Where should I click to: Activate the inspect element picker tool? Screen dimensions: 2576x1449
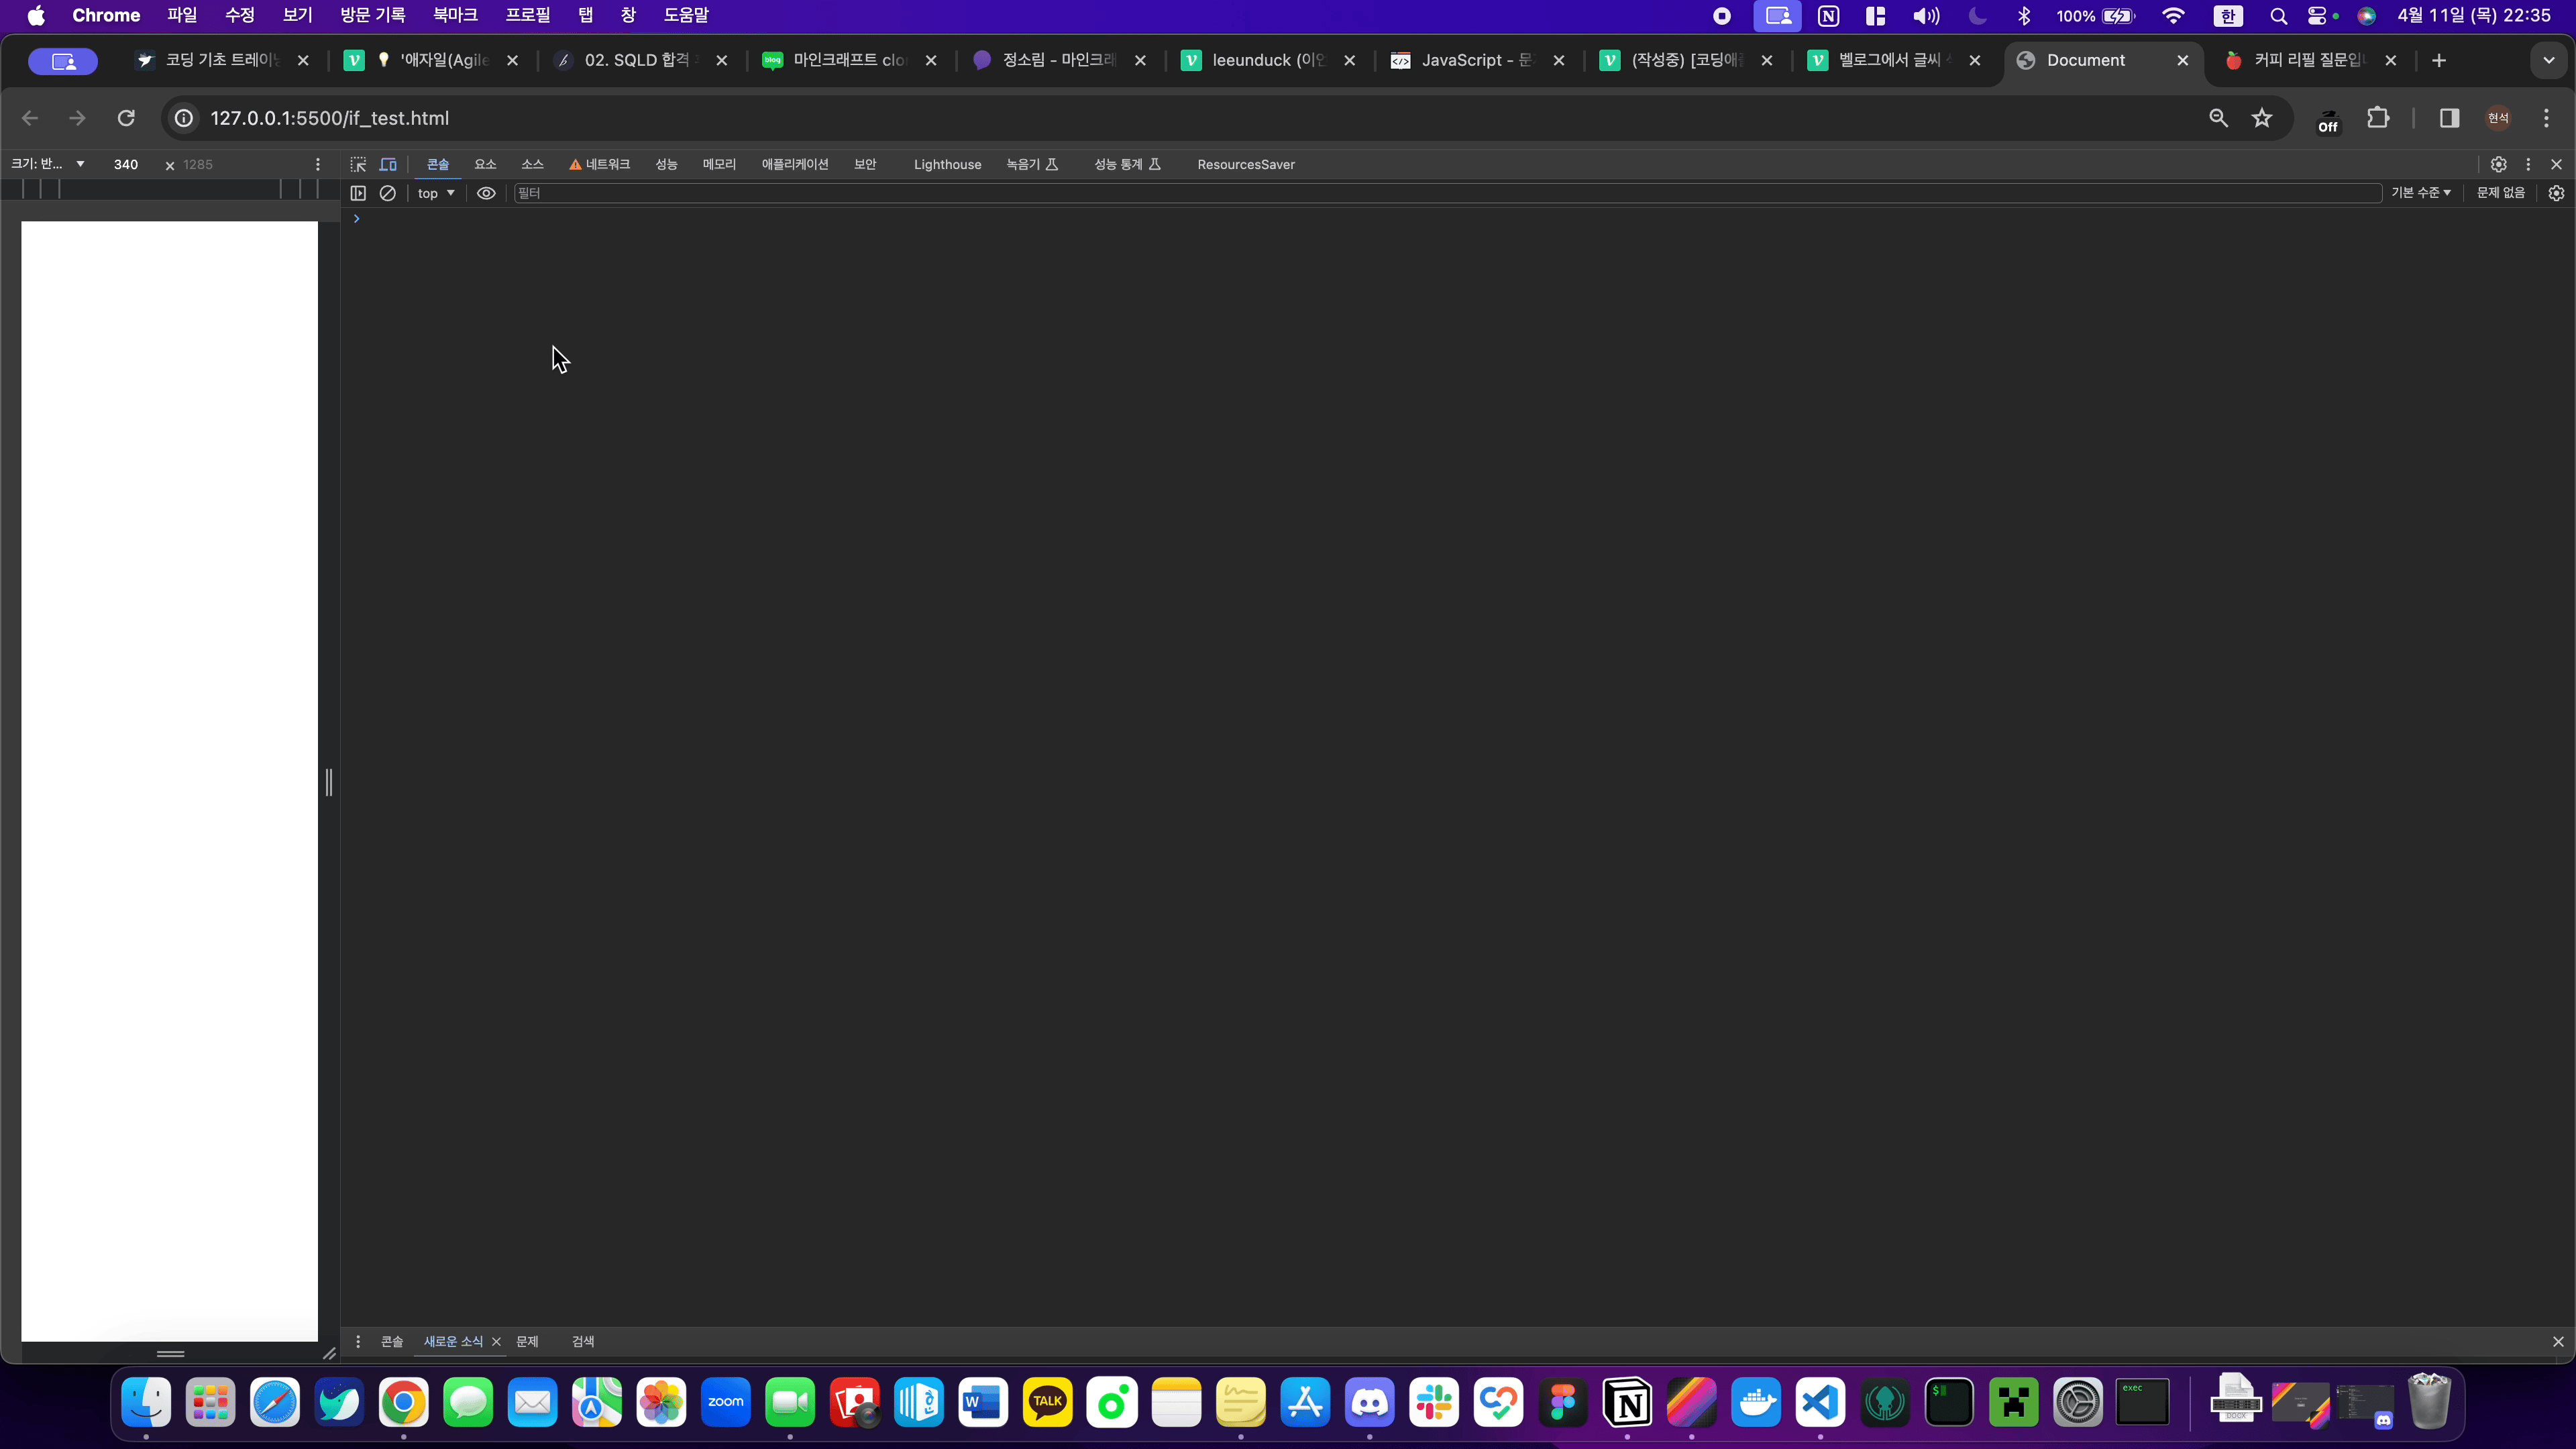358,164
